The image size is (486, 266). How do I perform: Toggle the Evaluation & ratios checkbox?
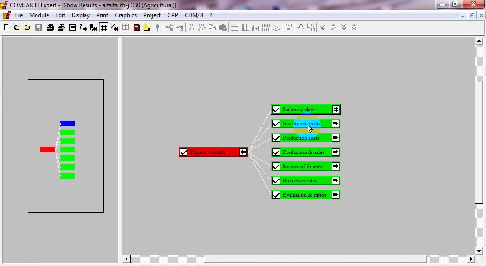[276, 195]
